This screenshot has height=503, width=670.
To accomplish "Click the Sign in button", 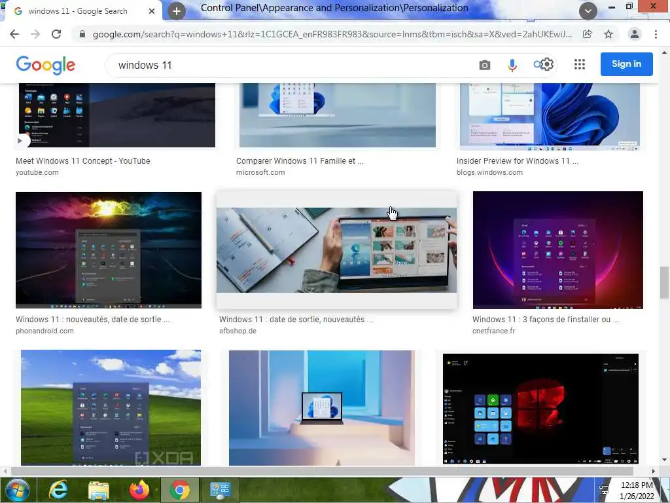I will [626, 64].
